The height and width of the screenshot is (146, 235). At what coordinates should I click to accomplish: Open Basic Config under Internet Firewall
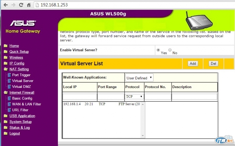click(22, 98)
